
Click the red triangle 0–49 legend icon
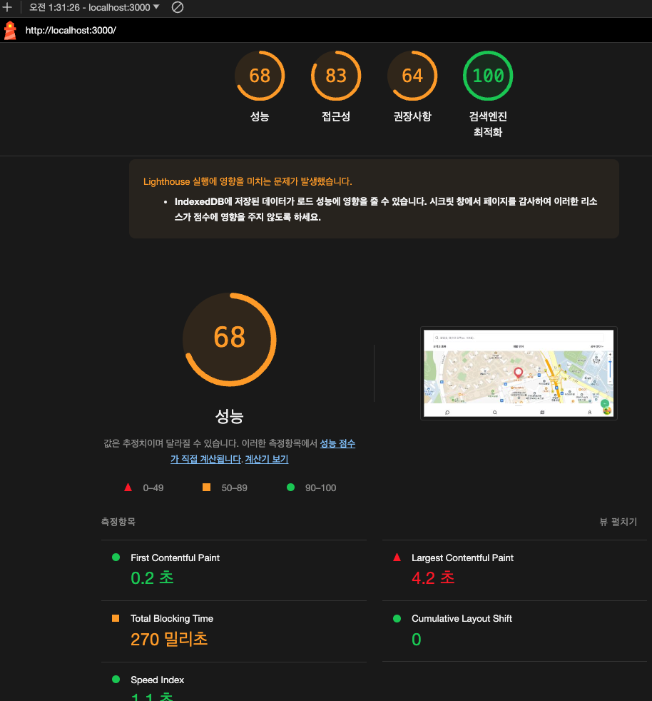click(128, 488)
